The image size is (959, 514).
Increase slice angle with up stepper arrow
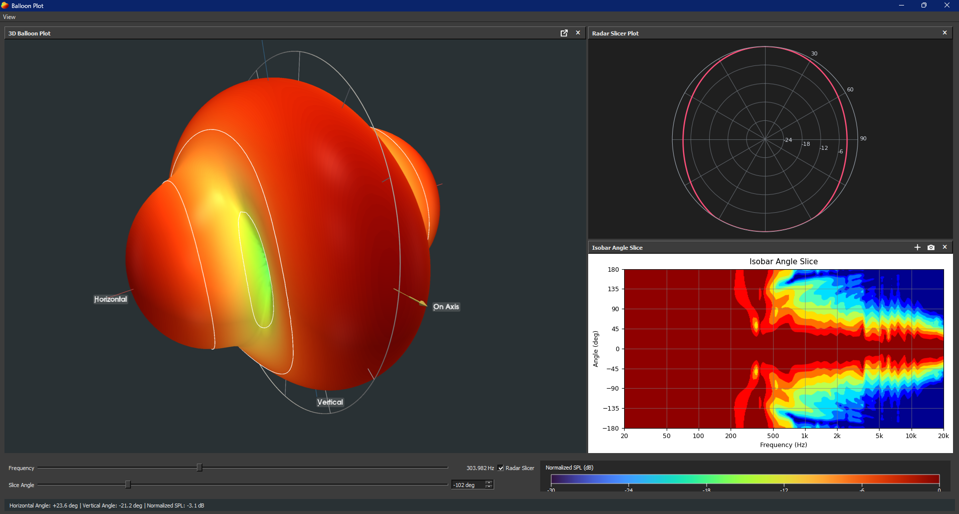[x=489, y=483]
